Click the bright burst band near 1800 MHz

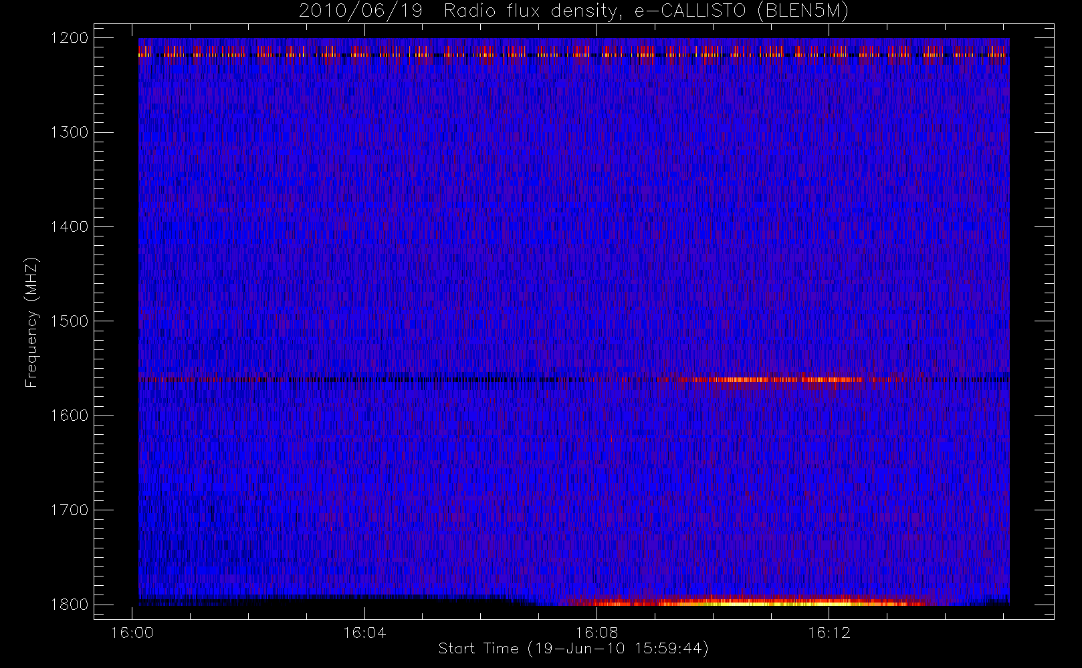click(749, 602)
